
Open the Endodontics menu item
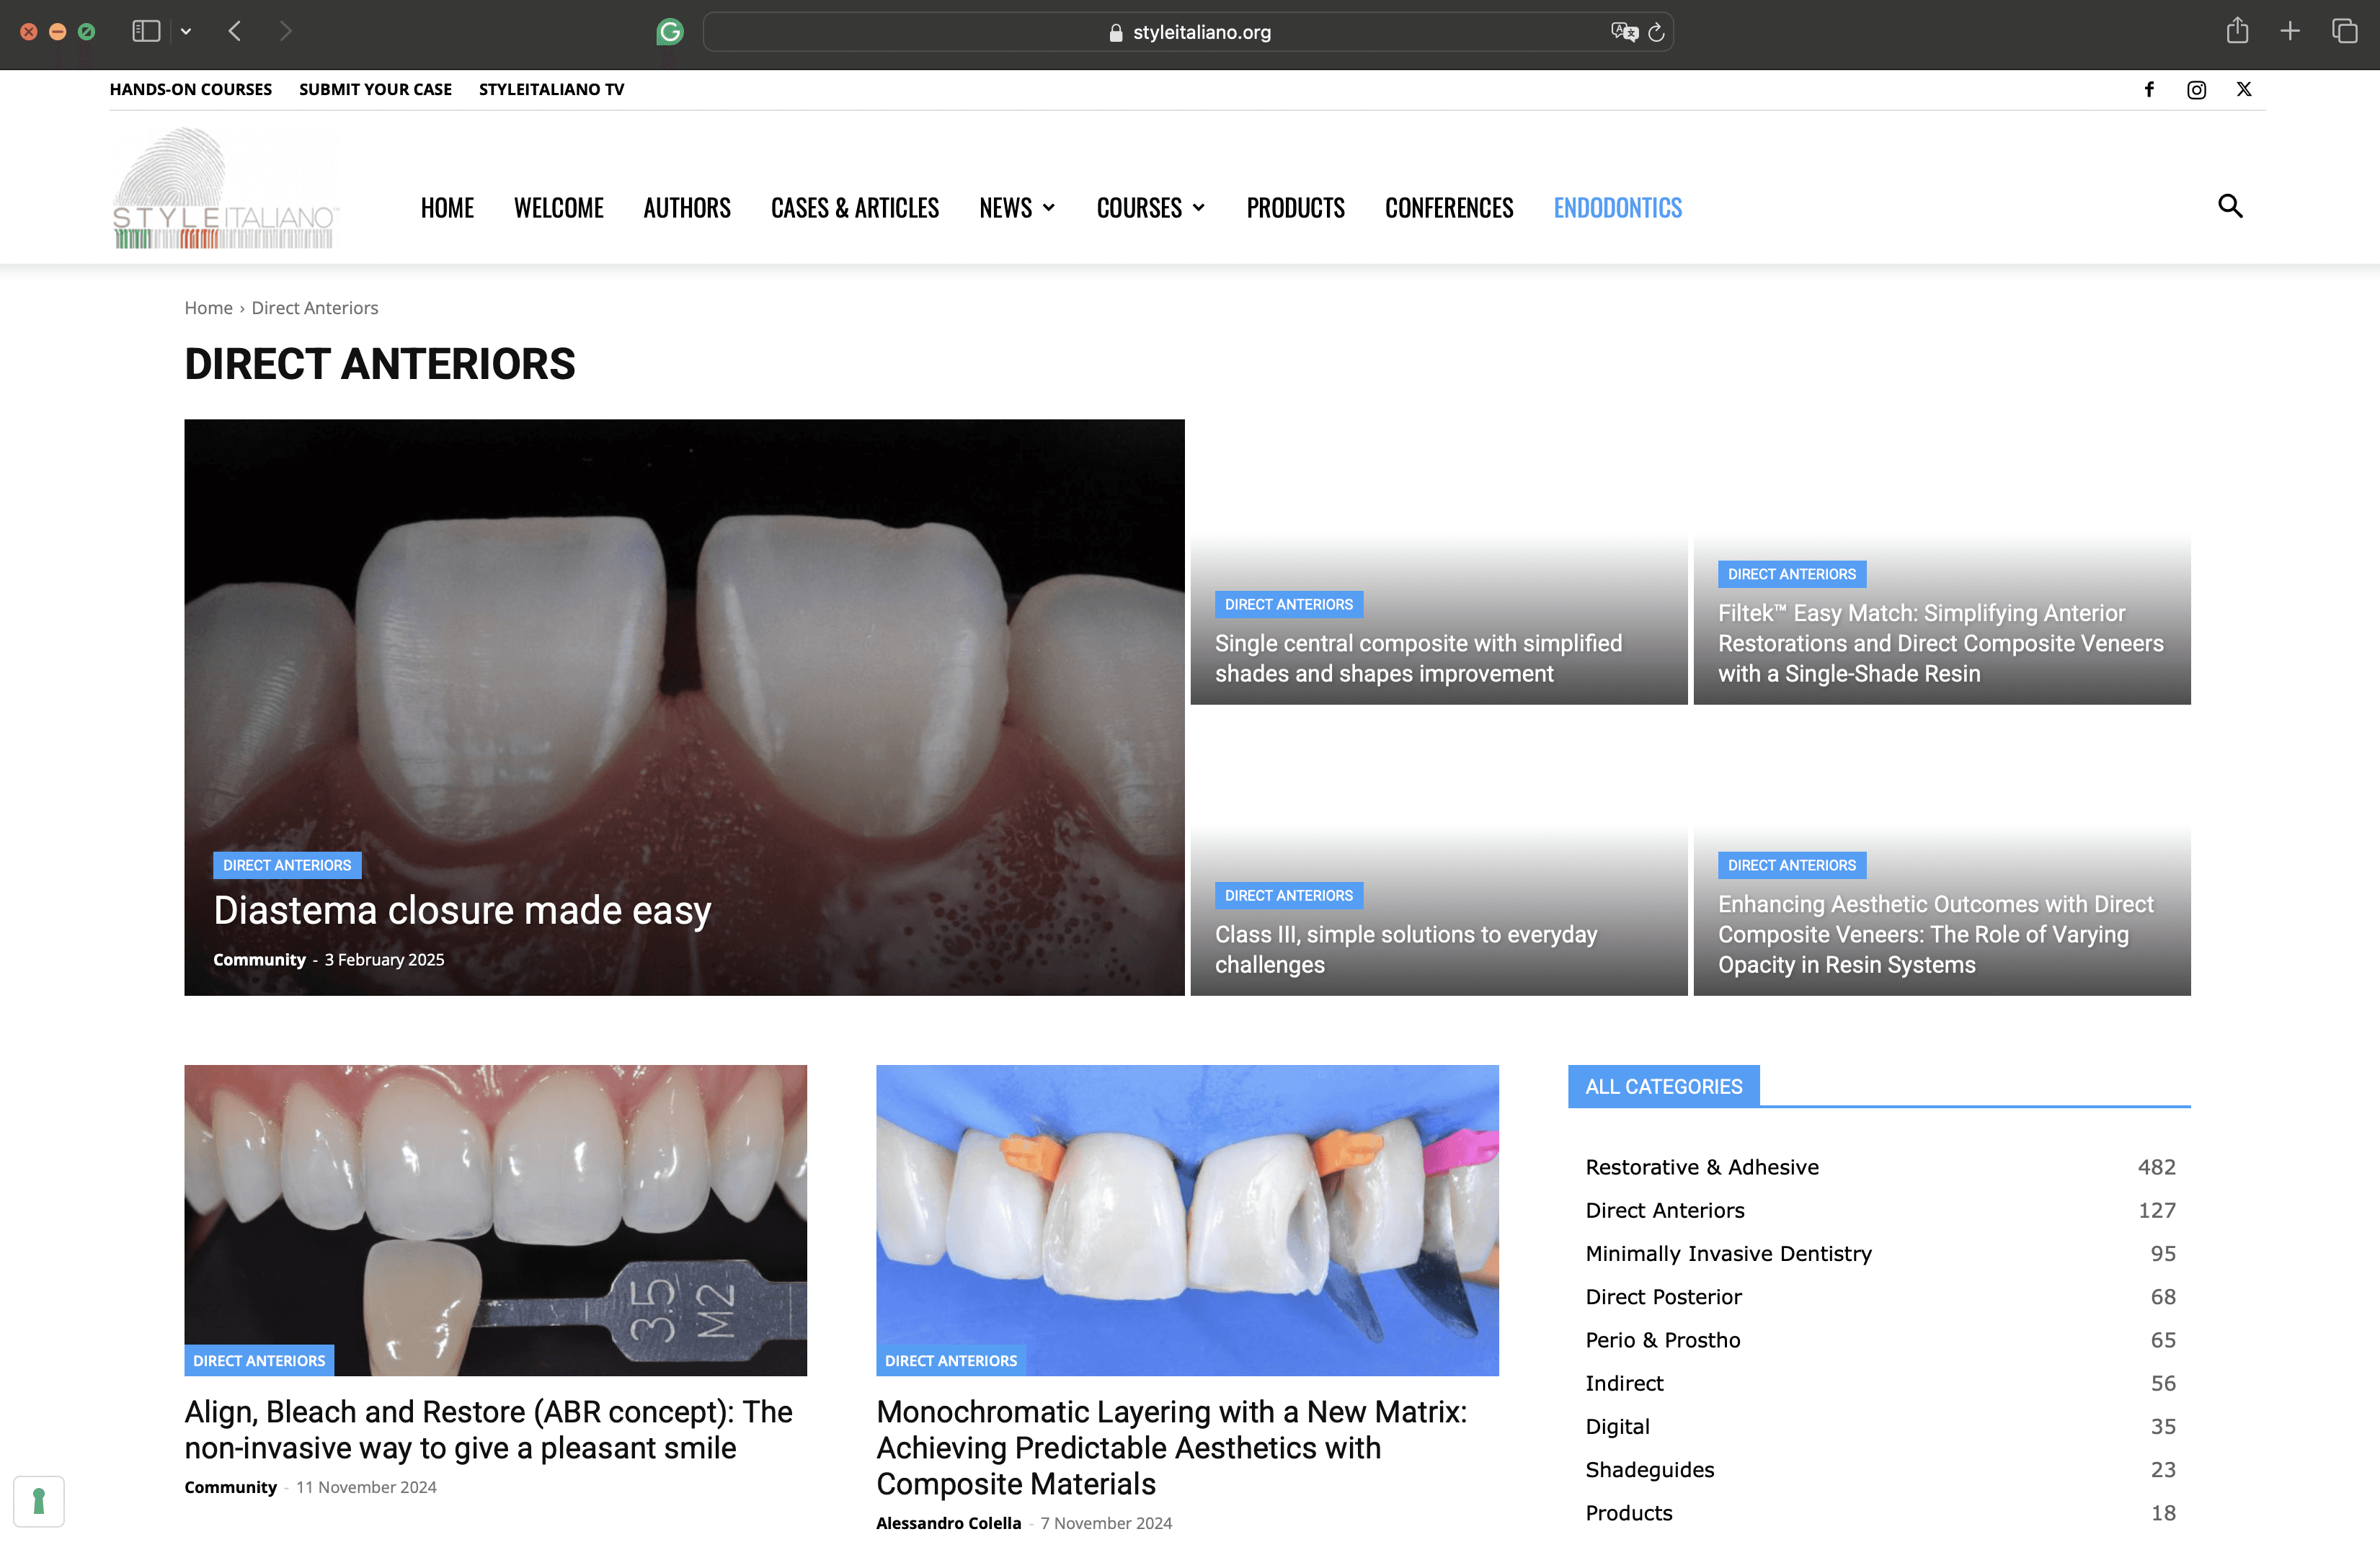coord(1617,208)
